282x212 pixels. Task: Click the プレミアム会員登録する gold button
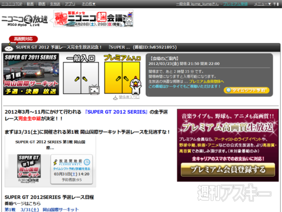click(228, 170)
